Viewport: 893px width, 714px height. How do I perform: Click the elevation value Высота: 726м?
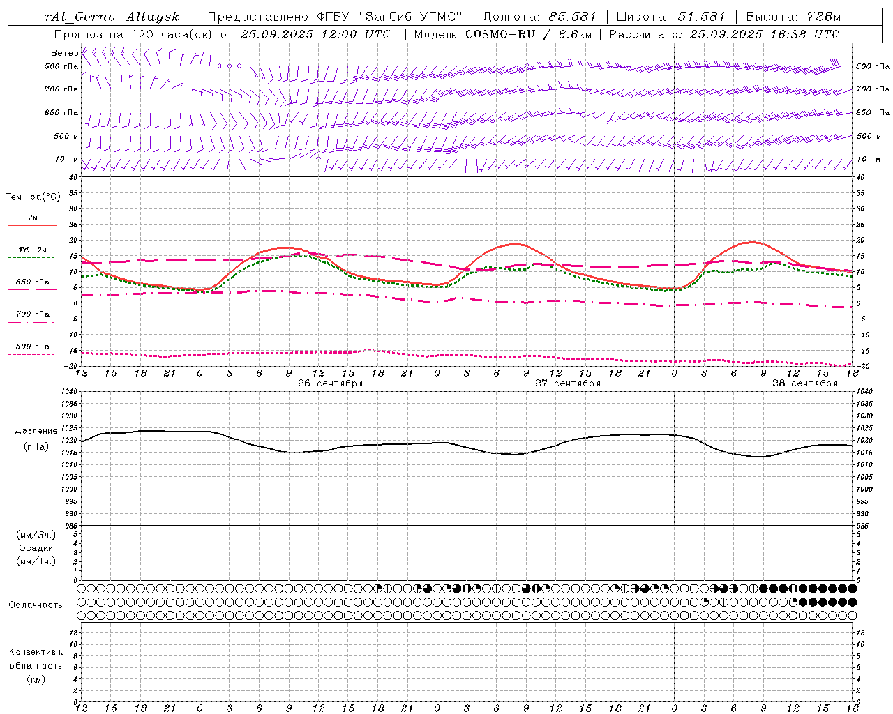click(x=793, y=17)
